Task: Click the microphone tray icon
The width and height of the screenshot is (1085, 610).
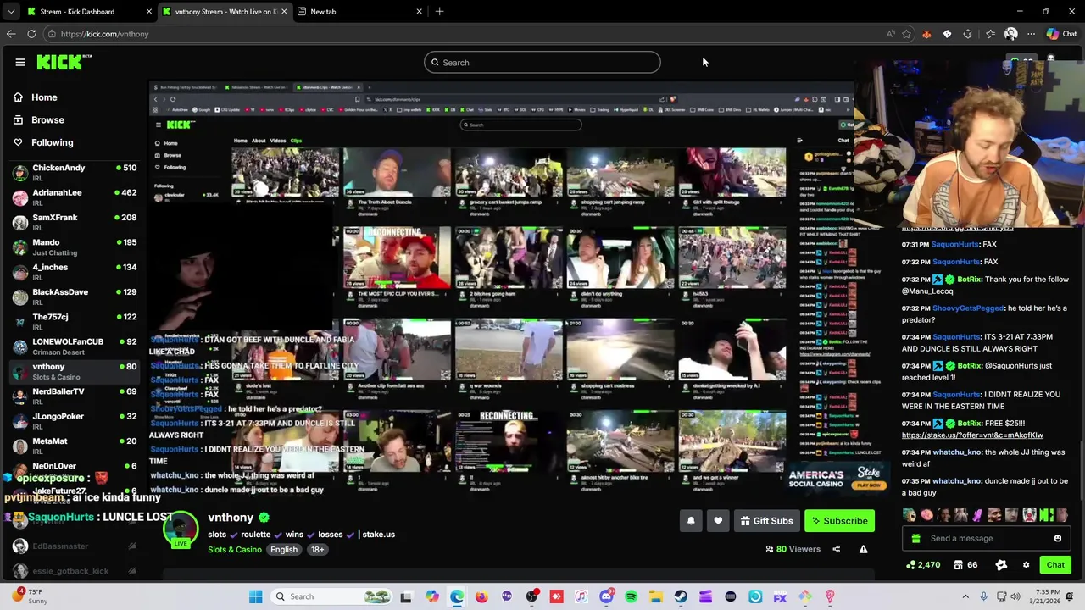Action: pyautogui.click(x=983, y=596)
